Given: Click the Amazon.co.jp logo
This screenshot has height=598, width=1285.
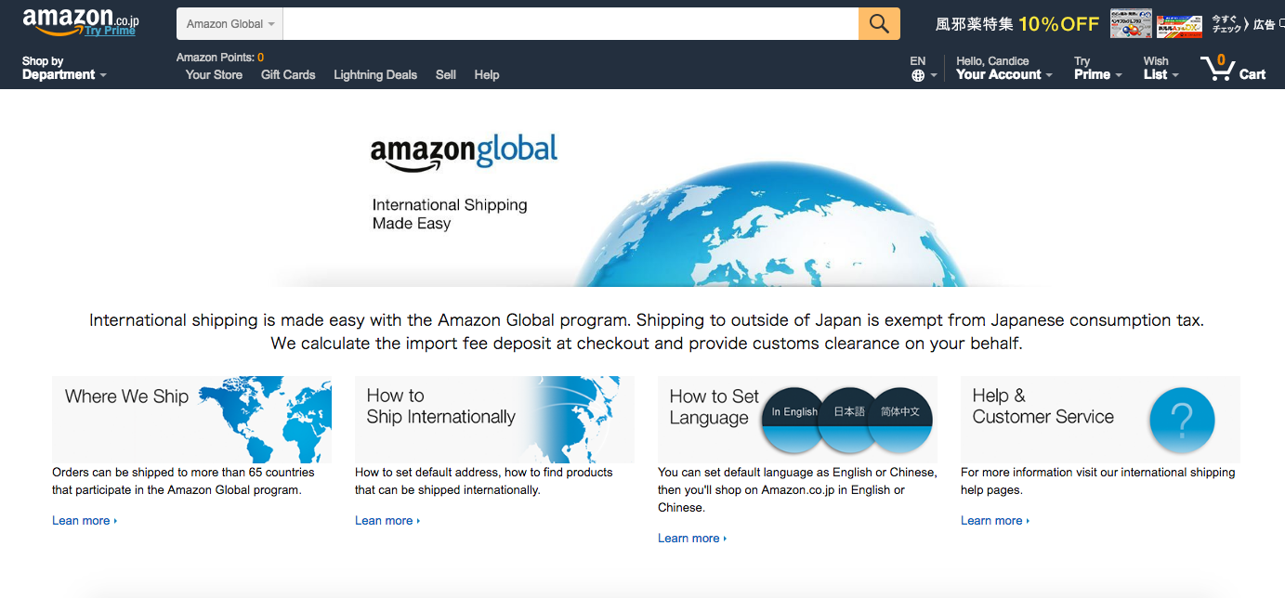Looking at the screenshot, I should (81, 19).
